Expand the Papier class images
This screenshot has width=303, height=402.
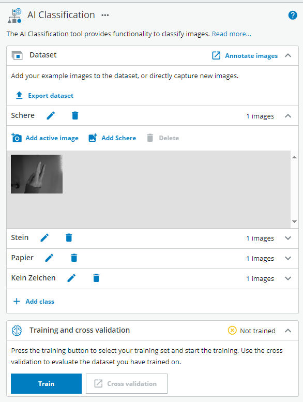288,258
